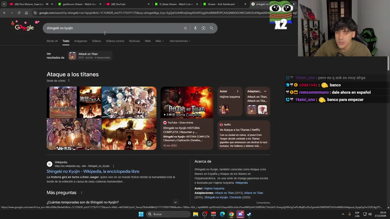Viewport: 390px width, 219px height.
Task: Expand the Autor card arrow
Action: 238,91
